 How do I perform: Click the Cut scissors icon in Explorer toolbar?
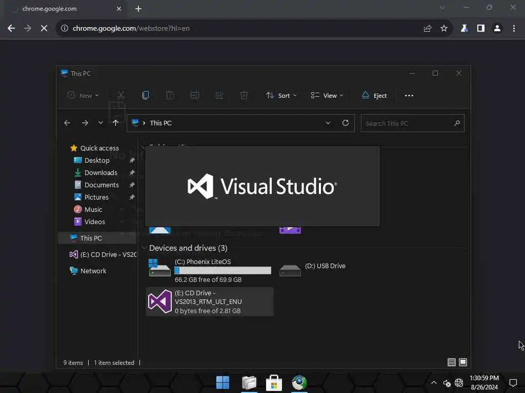pos(121,96)
